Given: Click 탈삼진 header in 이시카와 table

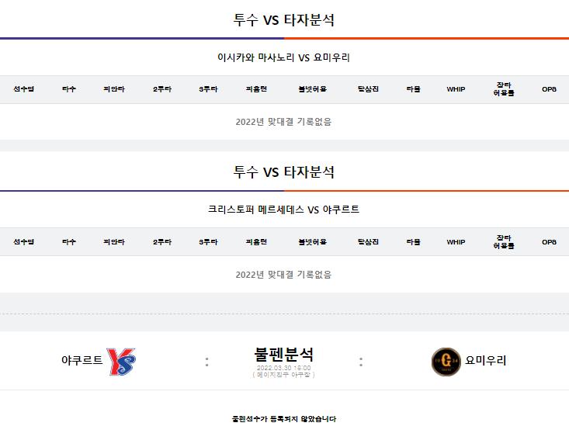Looking at the screenshot, I should click(368, 89).
